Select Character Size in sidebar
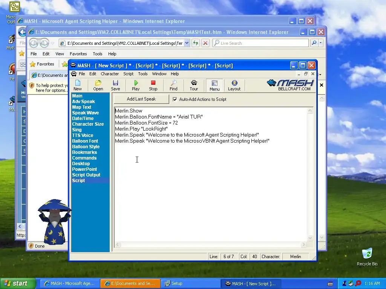 pyautogui.click(x=88, y=124)
